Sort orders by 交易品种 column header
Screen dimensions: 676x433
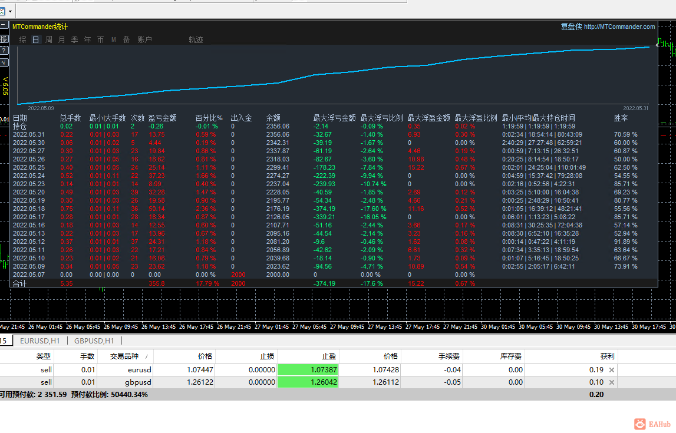tap(126, 356)
